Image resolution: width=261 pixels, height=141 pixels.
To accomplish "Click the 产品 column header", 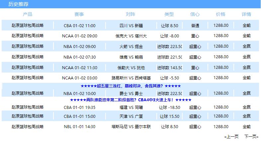I will [28, 14].
